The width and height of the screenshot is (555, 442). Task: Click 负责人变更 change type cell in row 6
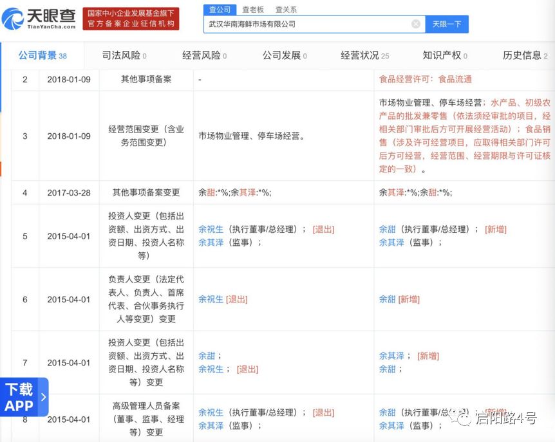click(x=146, y=299)
